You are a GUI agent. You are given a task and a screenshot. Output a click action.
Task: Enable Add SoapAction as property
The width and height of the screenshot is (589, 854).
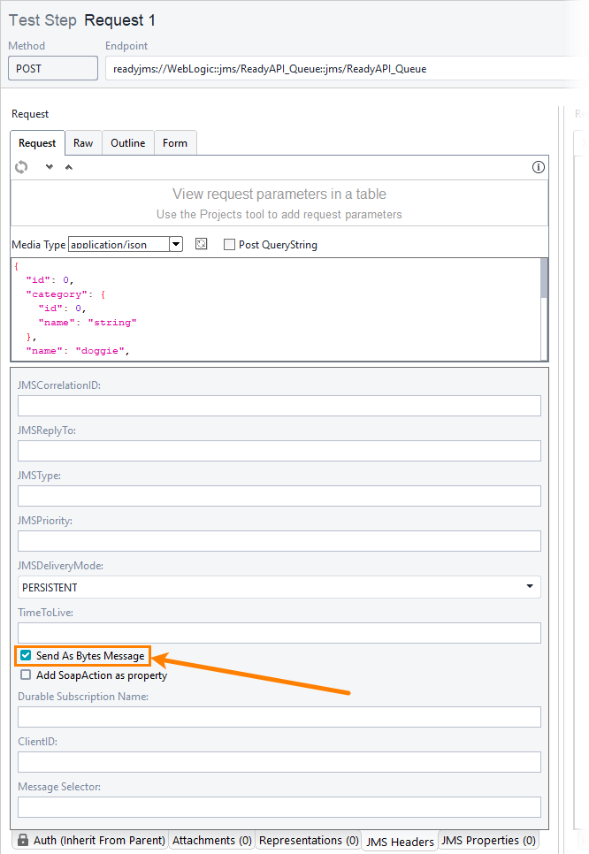coord(27,675)
